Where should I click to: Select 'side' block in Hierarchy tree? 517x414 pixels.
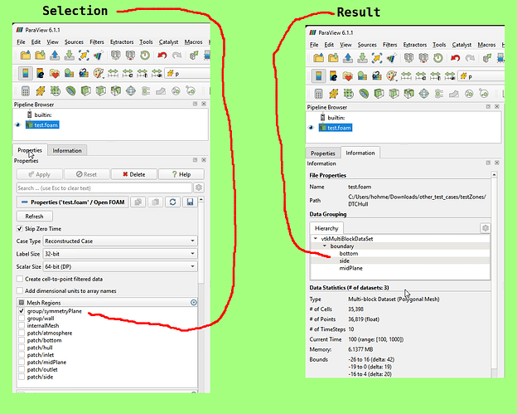point(344,261)
